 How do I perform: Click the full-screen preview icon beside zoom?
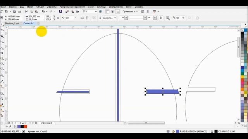pyautogui.click(x=100, y=11)
